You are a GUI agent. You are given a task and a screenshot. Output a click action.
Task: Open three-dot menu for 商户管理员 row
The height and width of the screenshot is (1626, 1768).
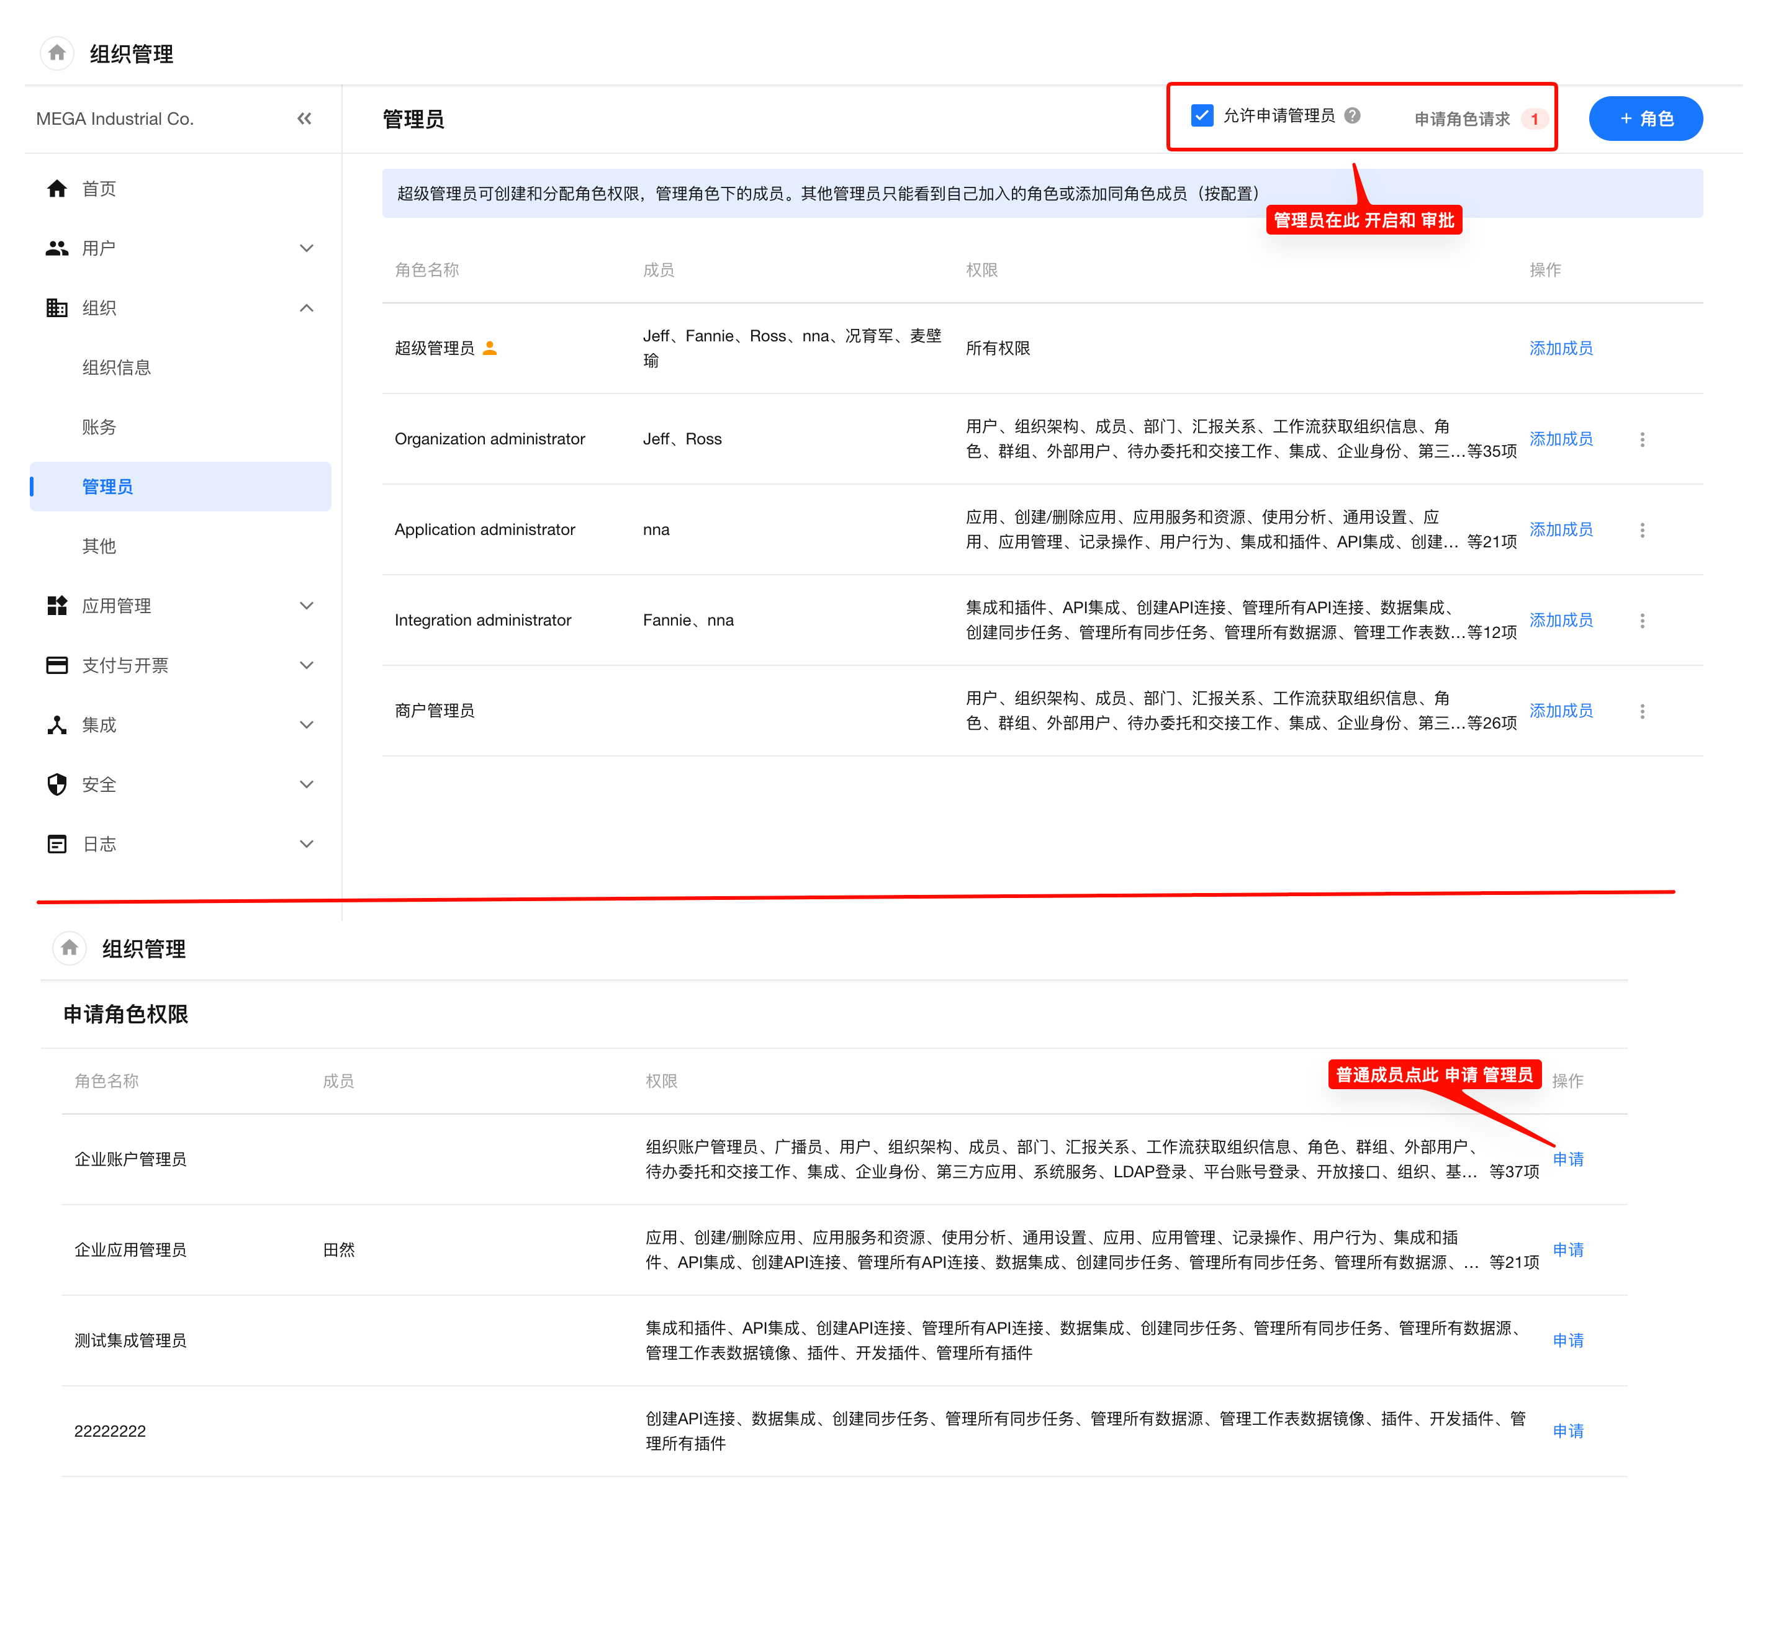coord(1642,711)
